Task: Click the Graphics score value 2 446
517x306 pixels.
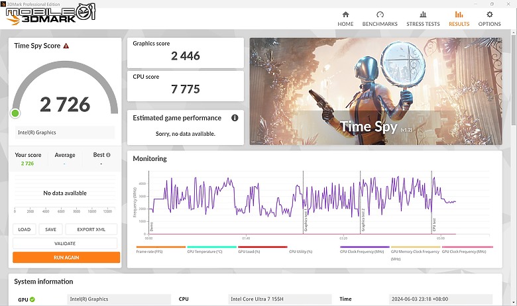Action: tap(186, 56)
